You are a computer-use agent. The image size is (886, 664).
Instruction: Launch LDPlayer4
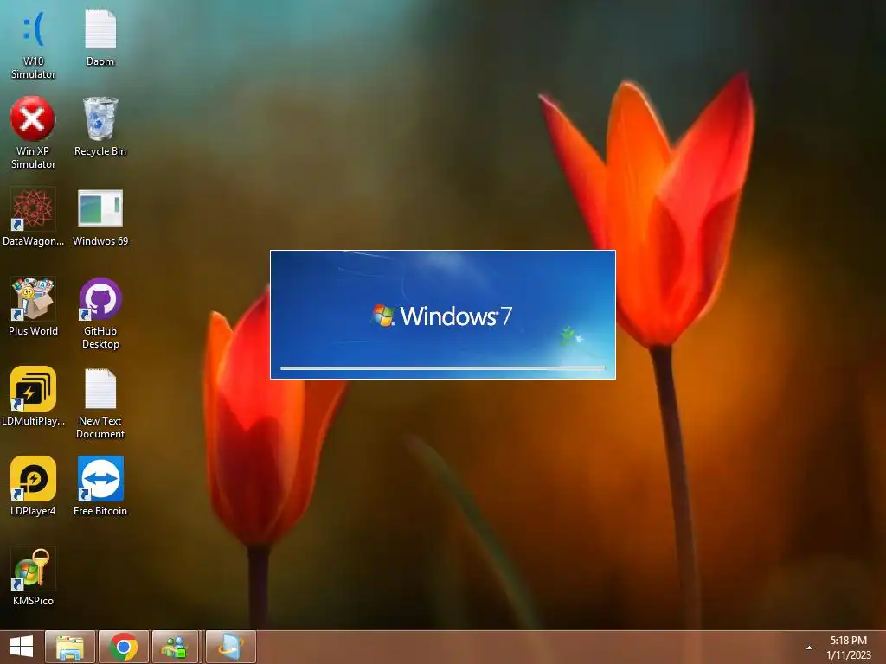click(33, 486)
